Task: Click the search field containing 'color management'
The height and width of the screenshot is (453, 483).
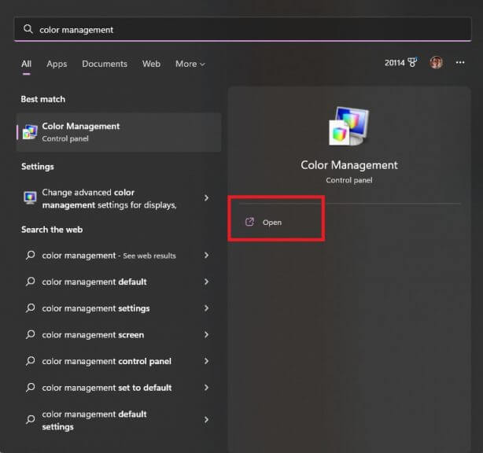Action: tap(243, 29)
